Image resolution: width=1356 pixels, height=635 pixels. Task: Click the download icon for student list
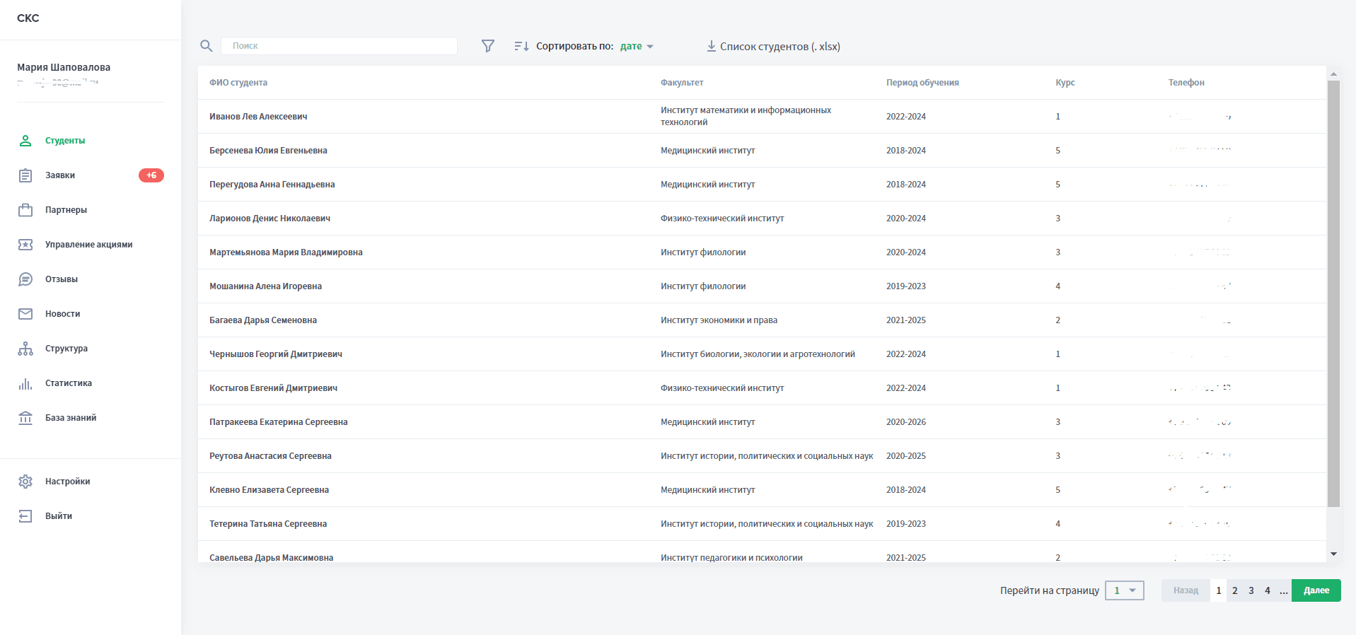pyautogui.click(x=711, y=47)
